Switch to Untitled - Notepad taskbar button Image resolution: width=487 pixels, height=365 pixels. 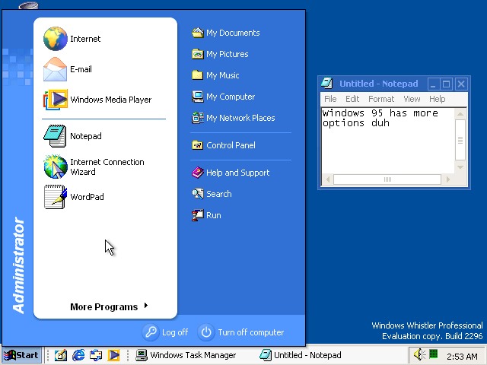coord(301,355)
